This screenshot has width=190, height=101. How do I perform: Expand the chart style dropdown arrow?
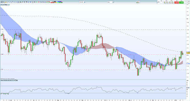(x=139, y=2)
